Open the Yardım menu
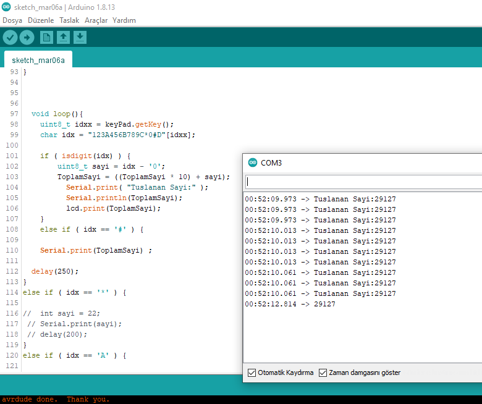482x404 pixels. (124, 20)
